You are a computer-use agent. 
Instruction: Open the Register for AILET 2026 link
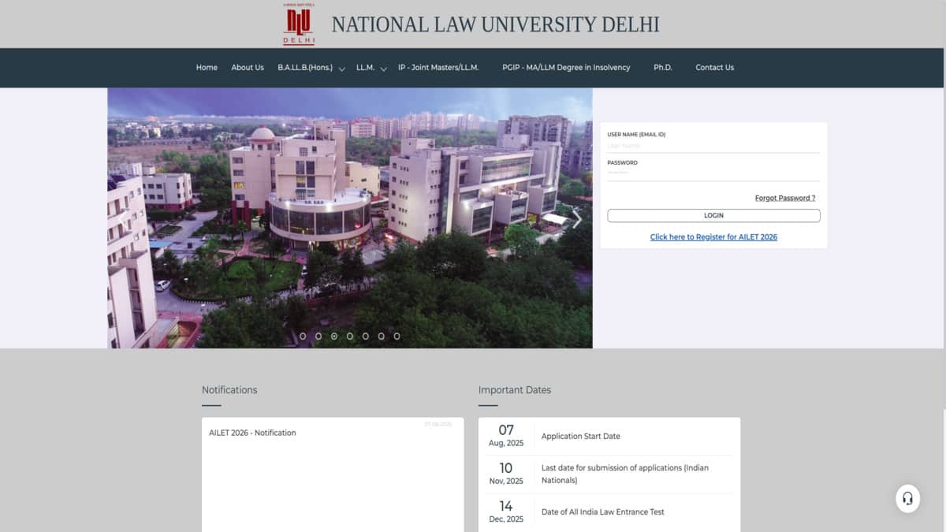point(713,236)
